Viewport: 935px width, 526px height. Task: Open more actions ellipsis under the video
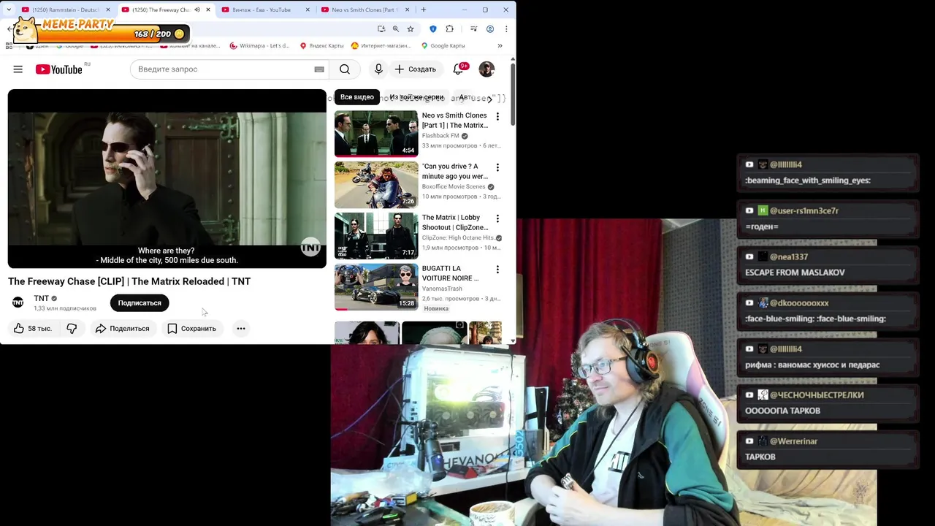(x=241, y=329)
